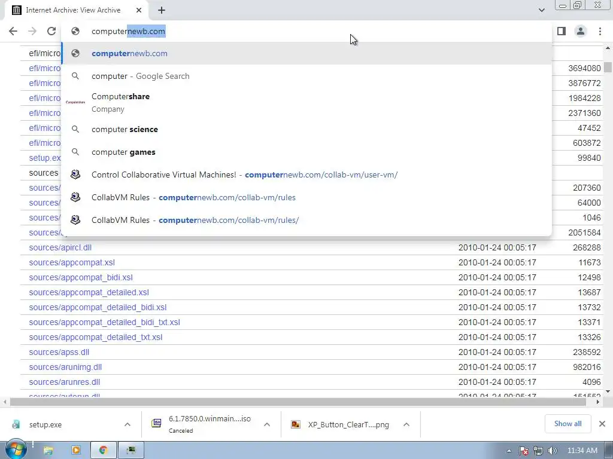Click Show all downloads button
The image size is (613, 459).
click(x=568, y=424)
